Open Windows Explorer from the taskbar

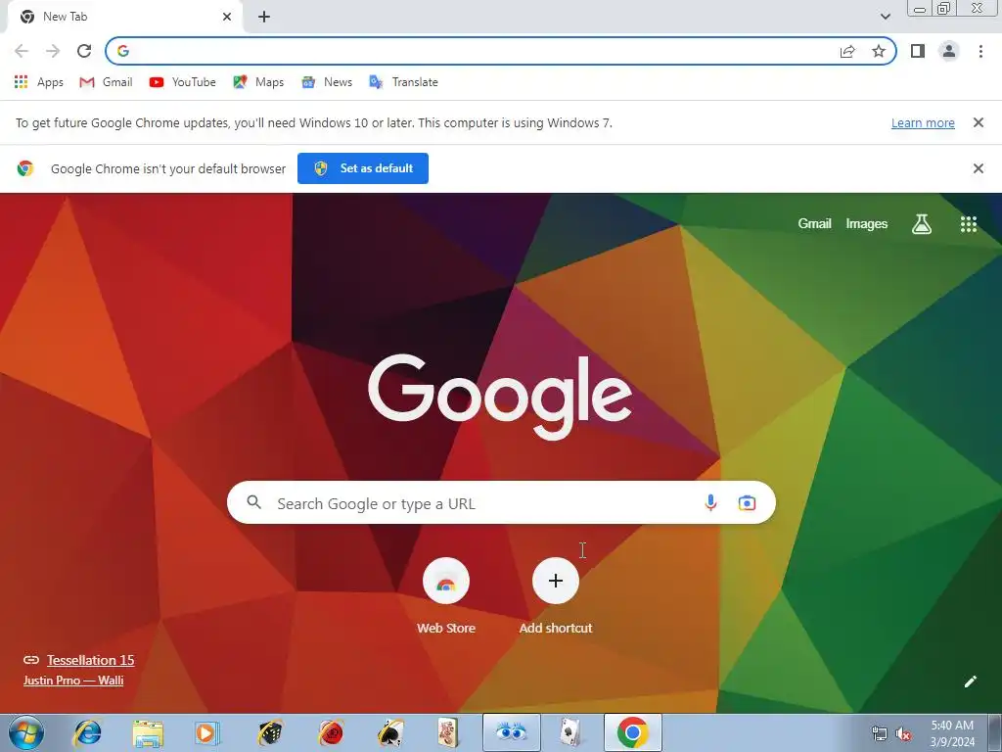click(x=148, y=732)
